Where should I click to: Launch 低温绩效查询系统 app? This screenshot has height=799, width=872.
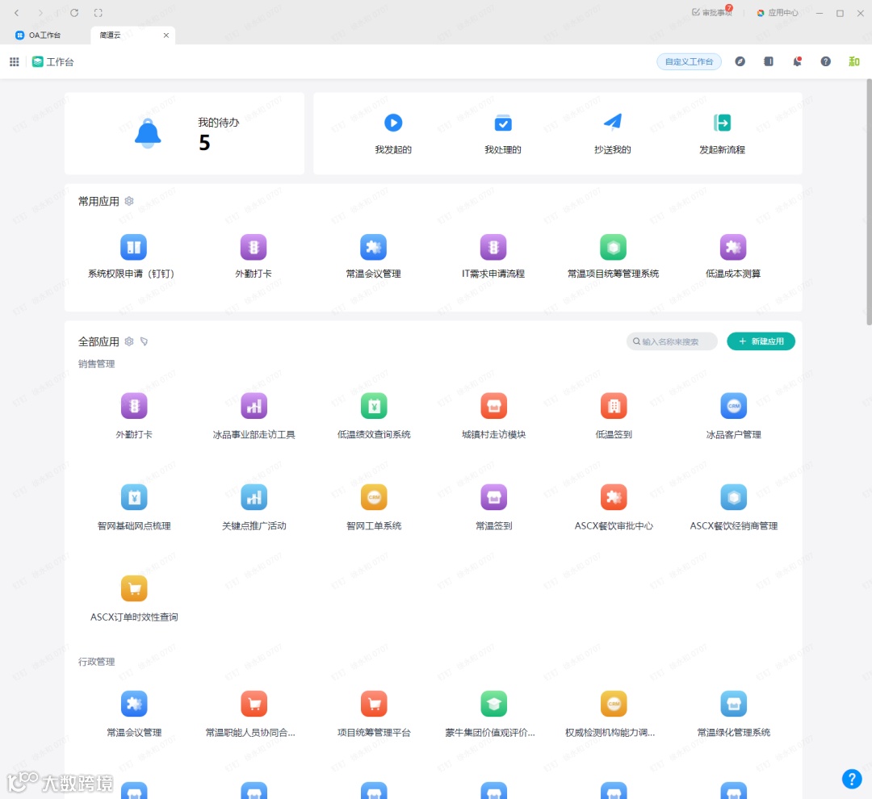374,406
